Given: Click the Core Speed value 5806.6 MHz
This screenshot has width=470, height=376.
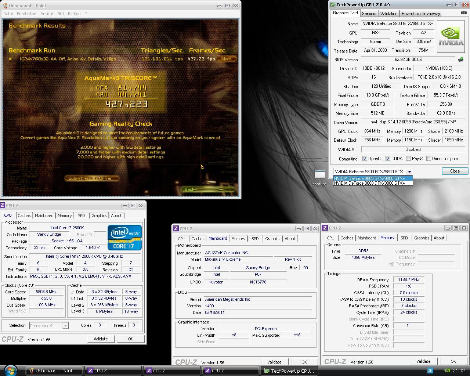Looking at the screenshot, I should point(46,292).
